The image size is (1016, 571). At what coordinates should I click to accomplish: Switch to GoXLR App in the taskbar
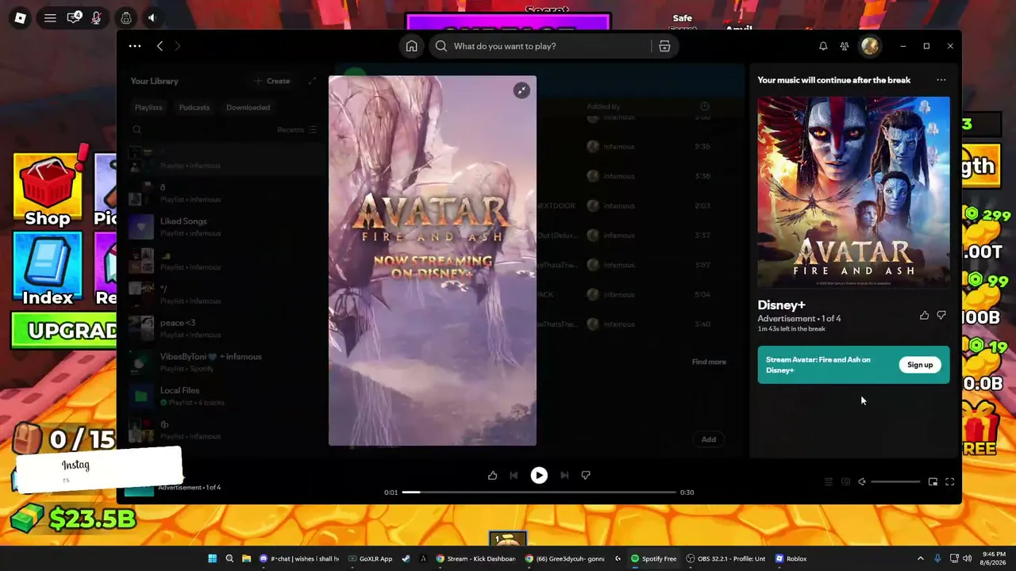pos(371,558)
